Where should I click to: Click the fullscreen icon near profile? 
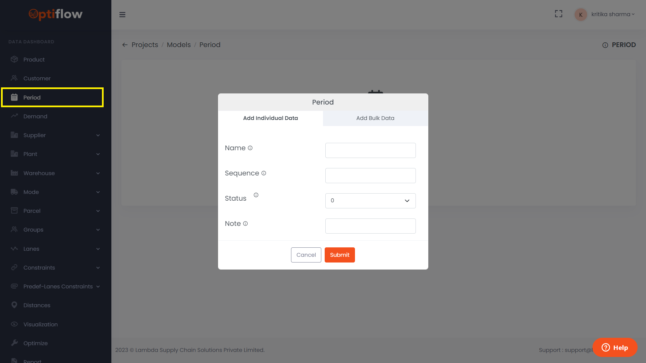559,14
